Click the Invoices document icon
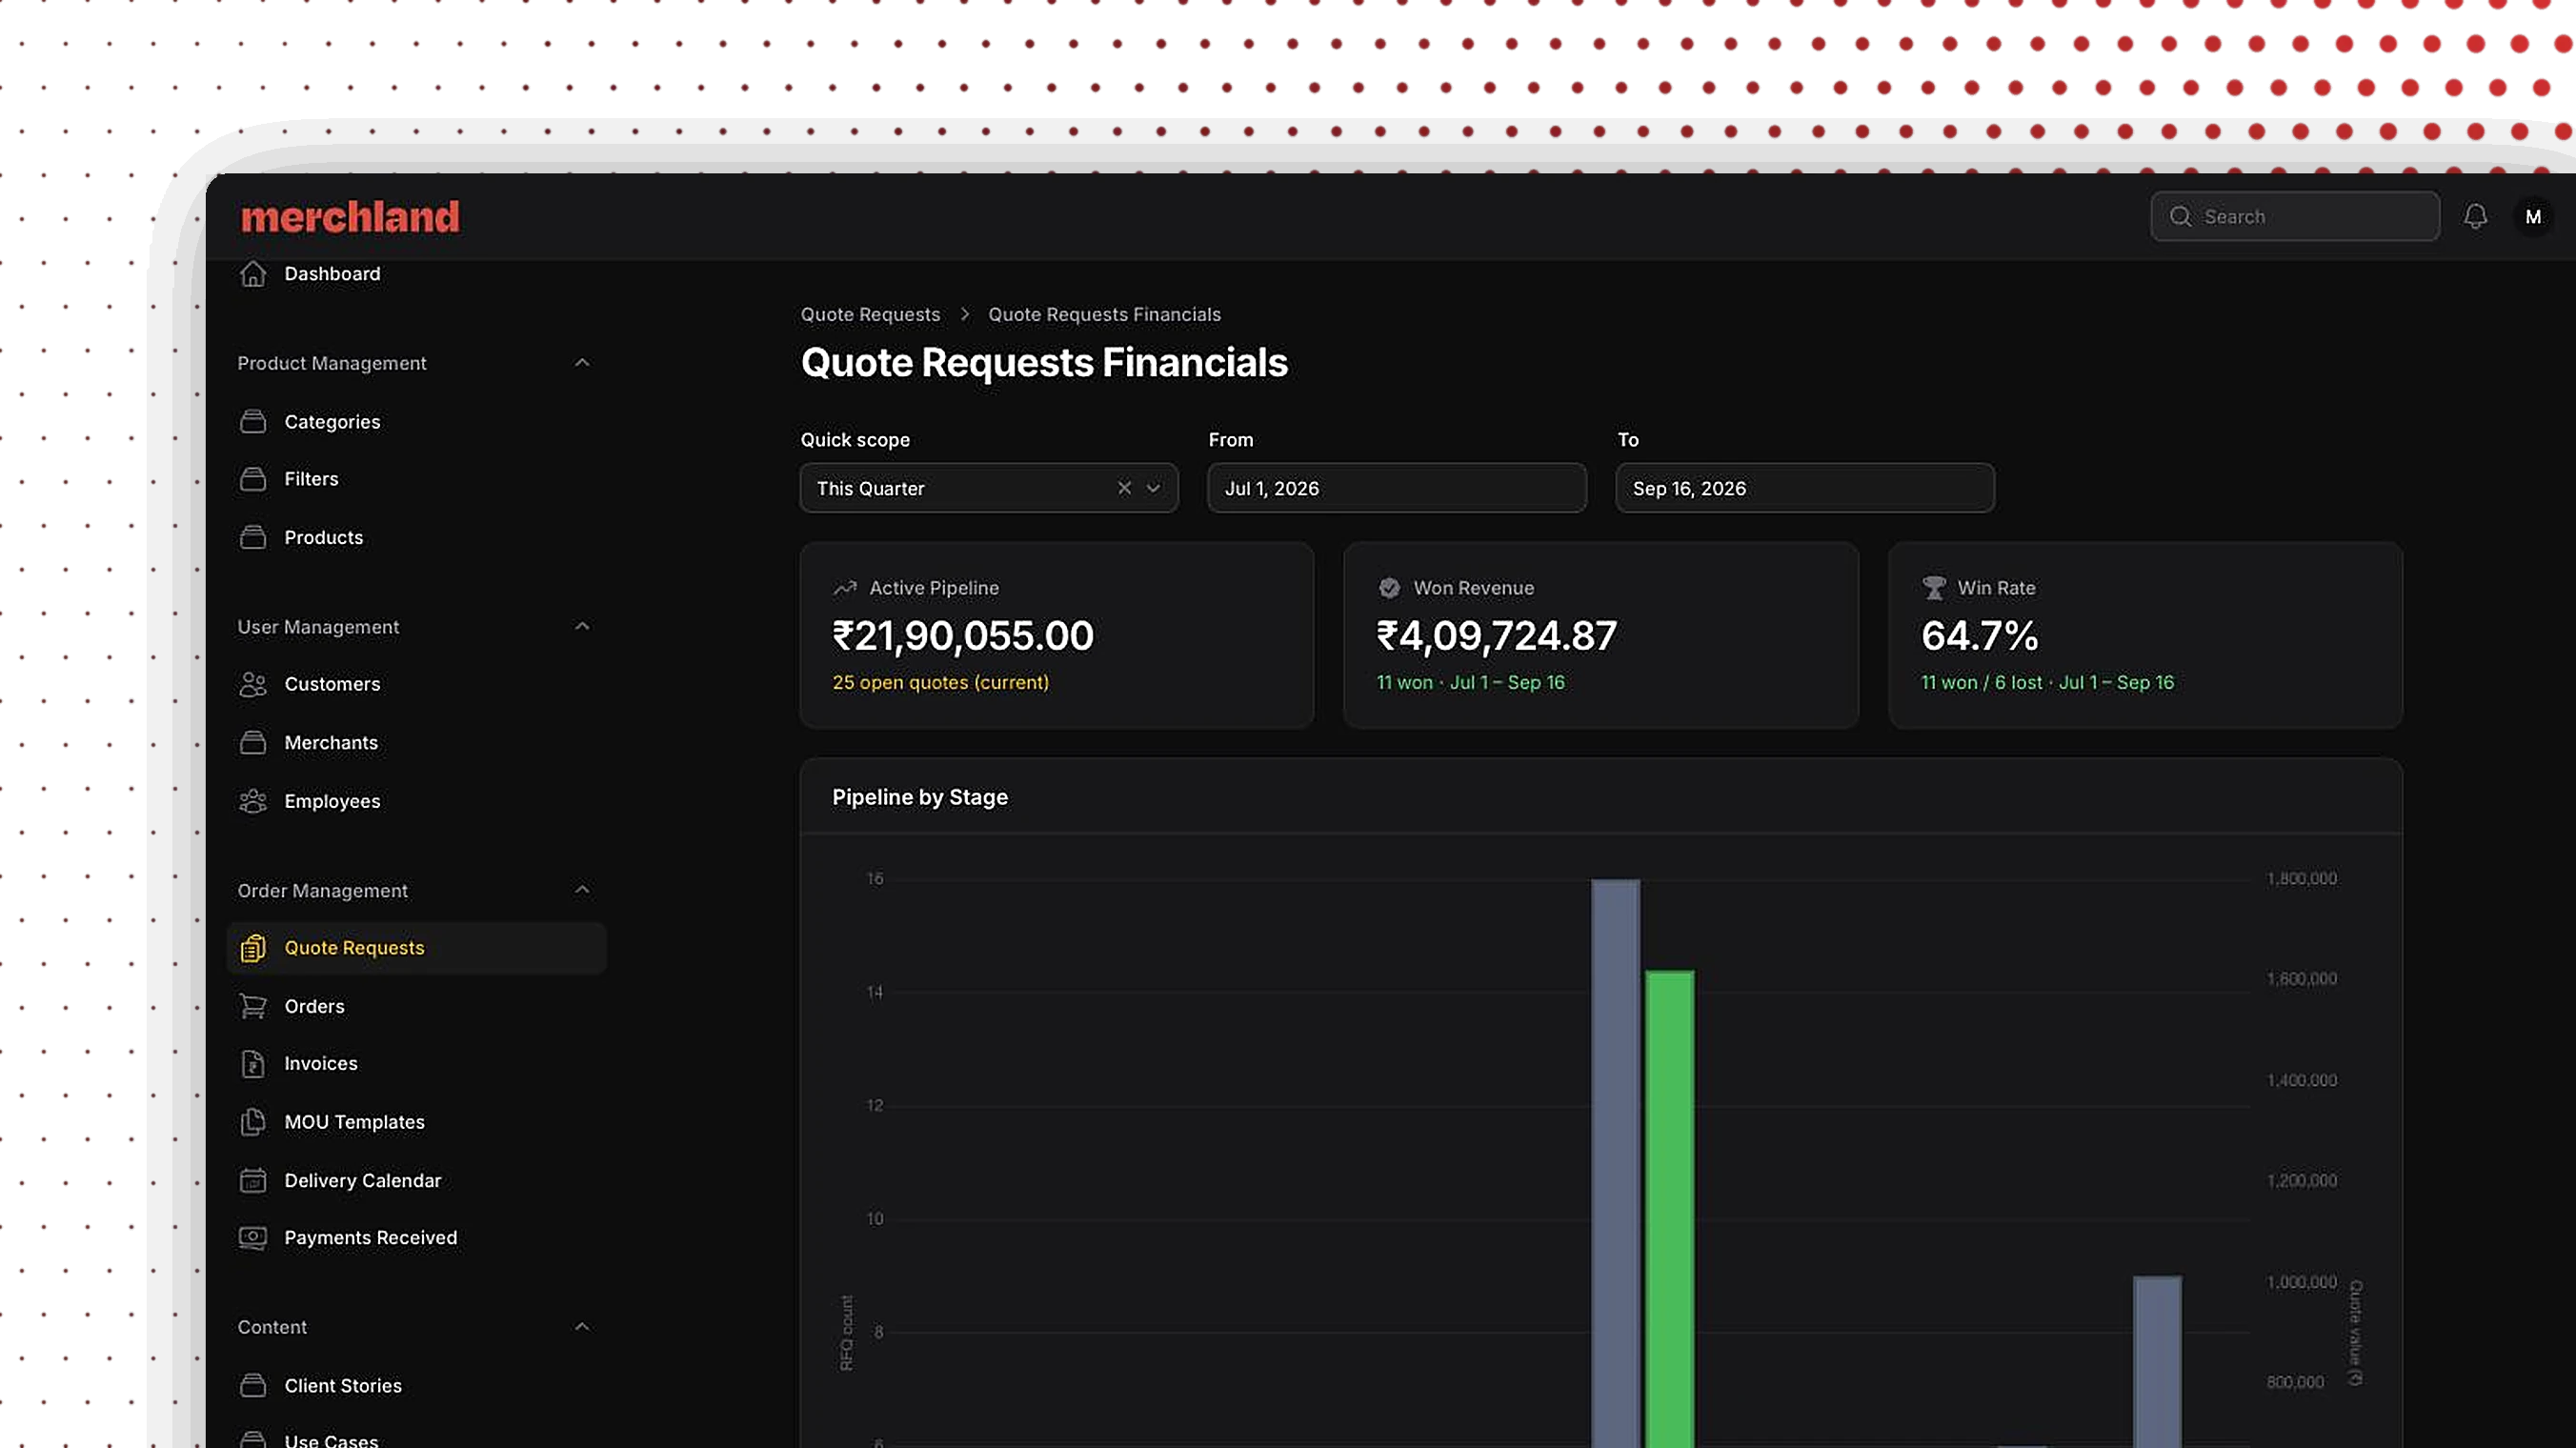 click(253, 1063)
